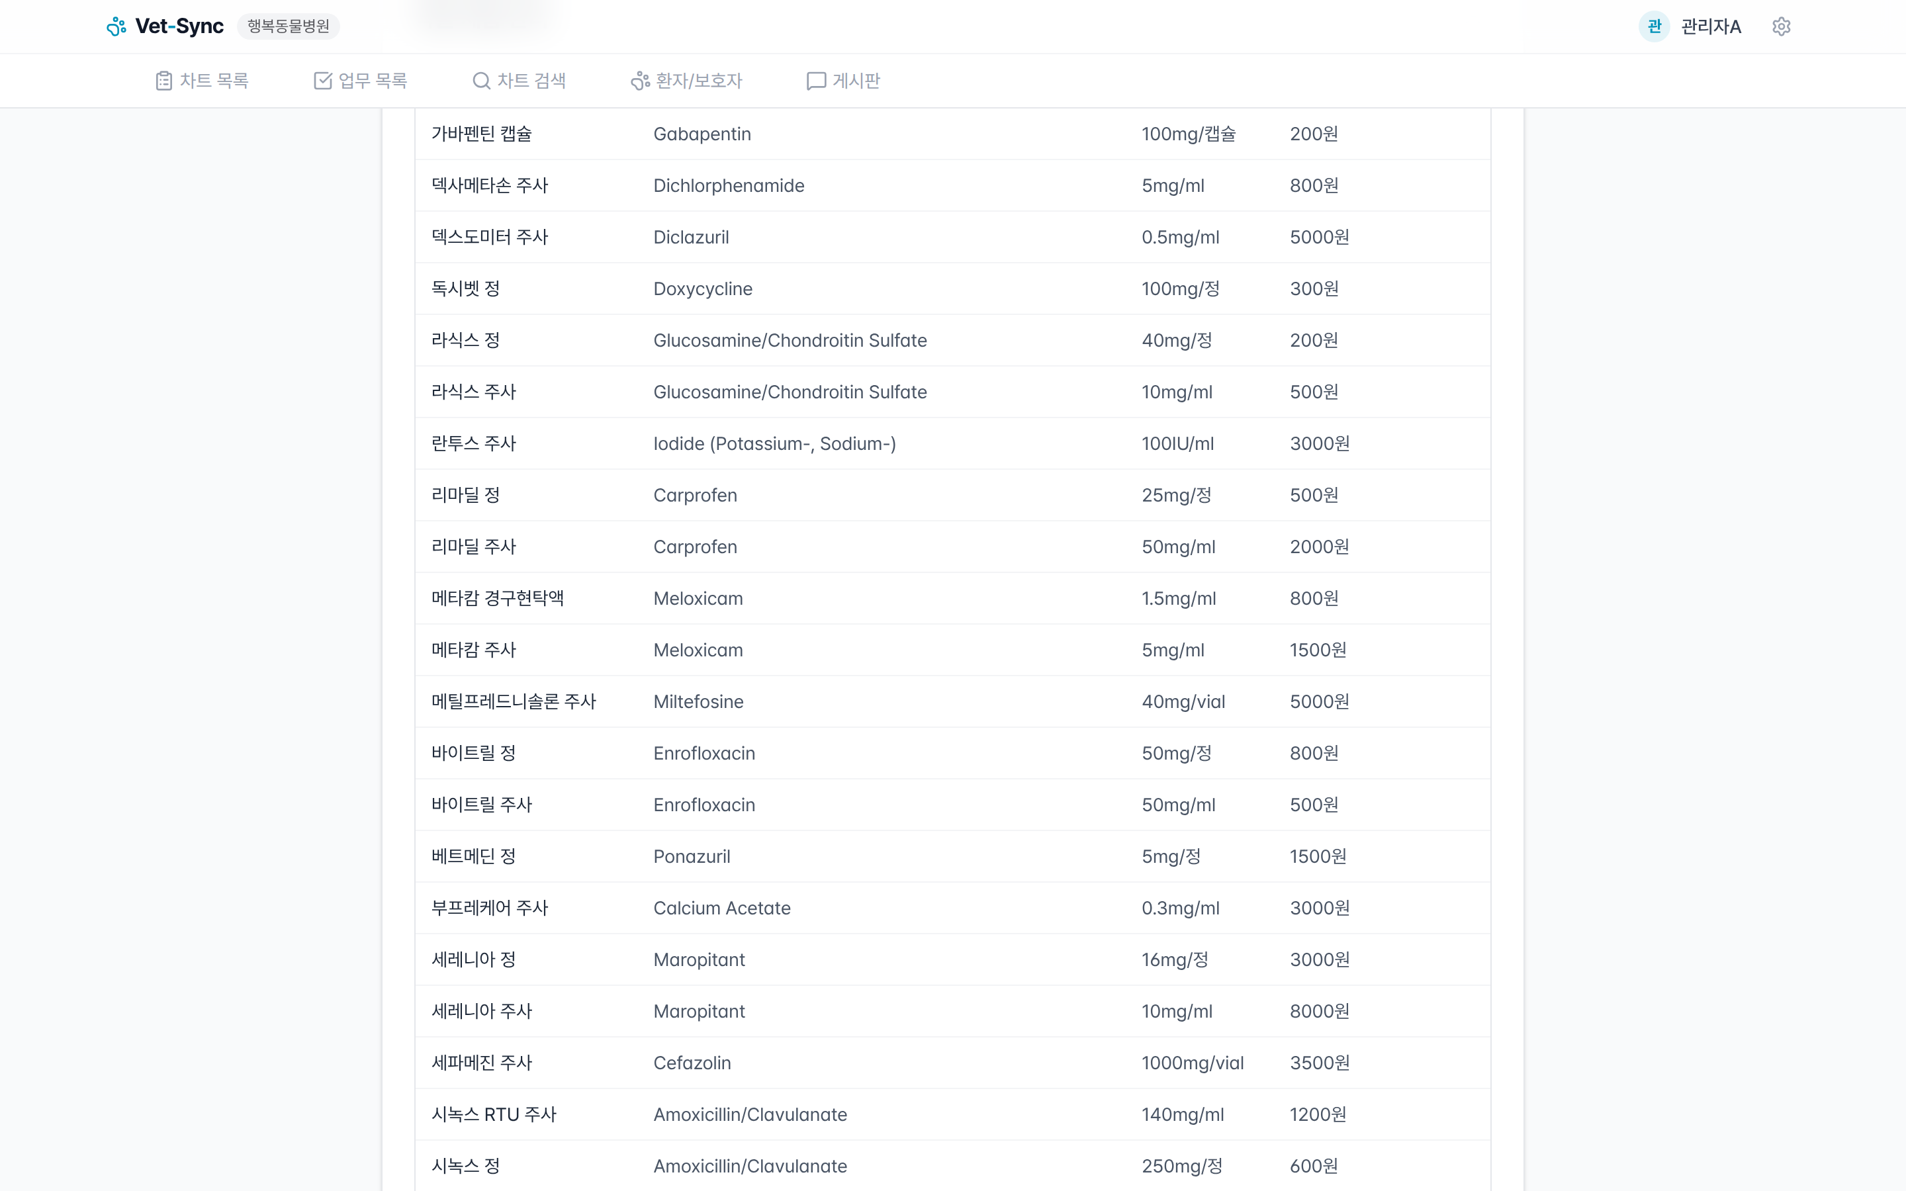The width and height of the screenshot is (1906, 1191).
Task: Click the clipboard icon beside 차트 목록
Action: pyautogui.click(x=164, y=81)
